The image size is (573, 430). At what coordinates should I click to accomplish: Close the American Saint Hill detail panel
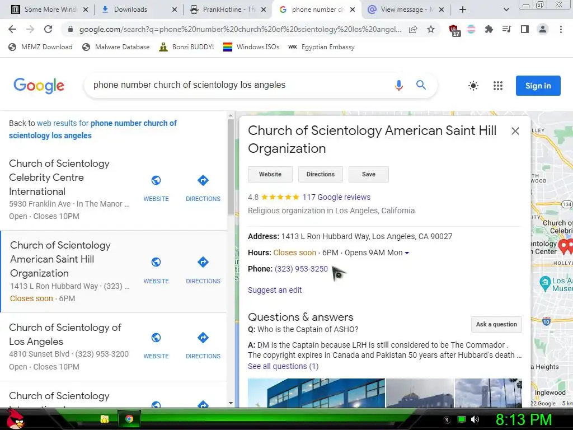pyautogui.click(x=515, y=131)
